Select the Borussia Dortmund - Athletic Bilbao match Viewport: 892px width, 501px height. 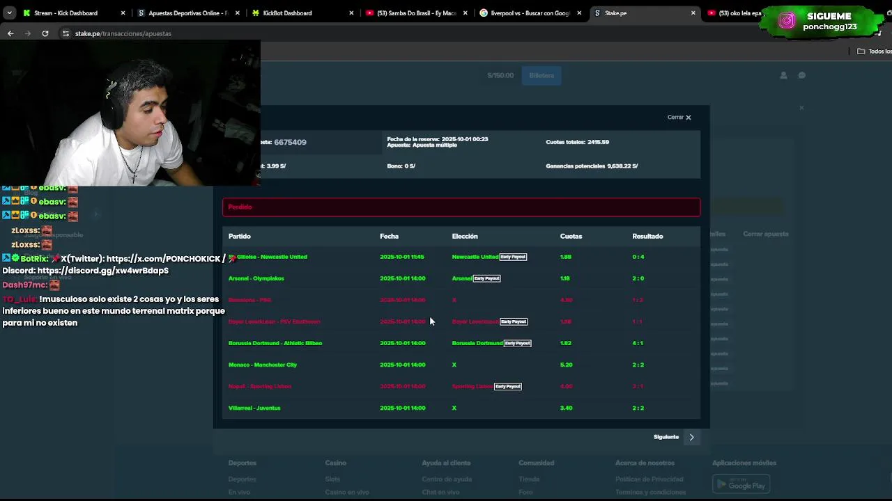coord(275,343)
